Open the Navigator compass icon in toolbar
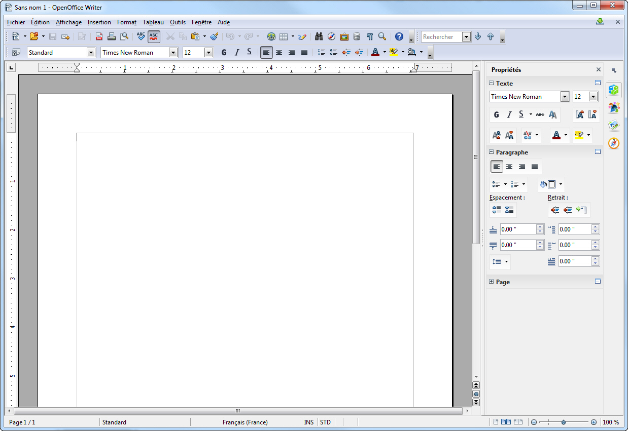Screen dimensions: 628x431 (x=332, y=36)
